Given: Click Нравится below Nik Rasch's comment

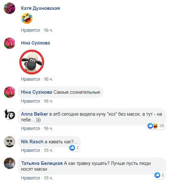Looking at the screenshot, I should coord(31,150).
